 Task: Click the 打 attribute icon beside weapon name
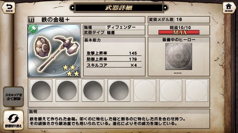(32, 20)
